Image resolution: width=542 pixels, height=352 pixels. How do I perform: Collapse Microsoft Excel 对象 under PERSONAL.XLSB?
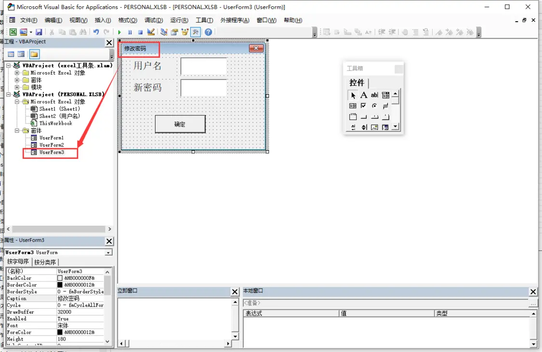pos(17,102)
